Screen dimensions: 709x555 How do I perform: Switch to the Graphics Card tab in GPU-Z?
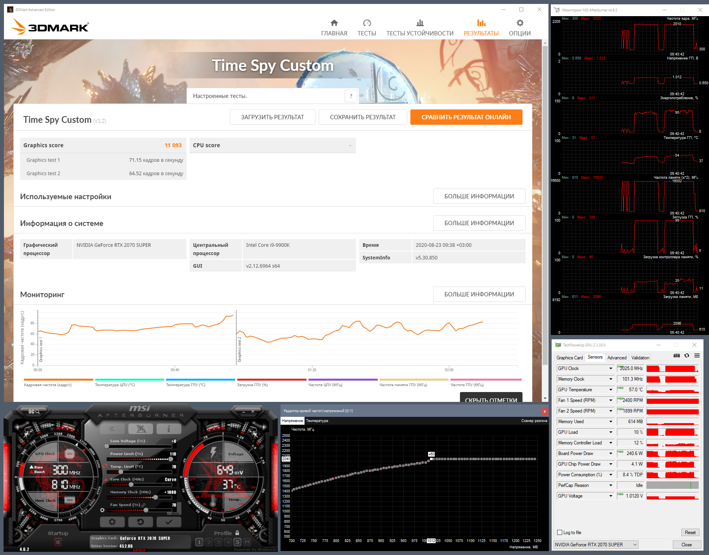click(569, 358)
